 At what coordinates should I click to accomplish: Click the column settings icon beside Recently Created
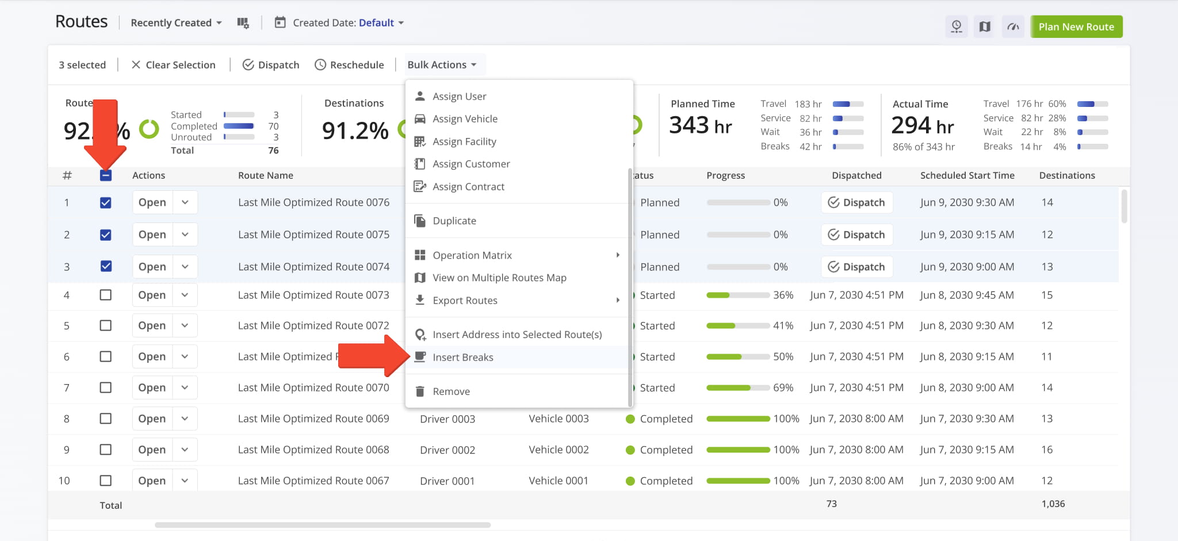[243, 23]
